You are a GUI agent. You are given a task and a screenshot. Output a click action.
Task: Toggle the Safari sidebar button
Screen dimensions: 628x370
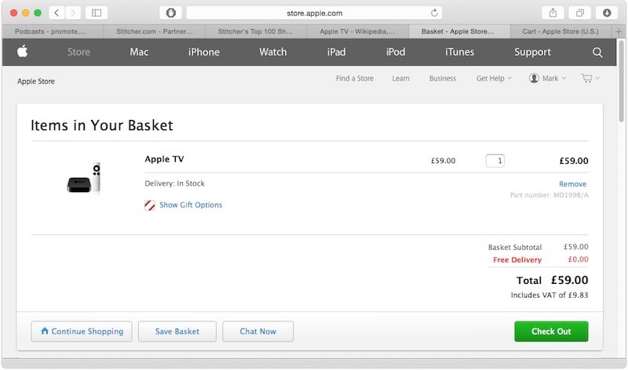[x=97, y=13]
